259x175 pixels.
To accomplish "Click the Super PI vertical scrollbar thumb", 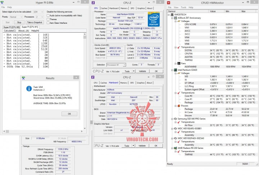I will [85, 37].
